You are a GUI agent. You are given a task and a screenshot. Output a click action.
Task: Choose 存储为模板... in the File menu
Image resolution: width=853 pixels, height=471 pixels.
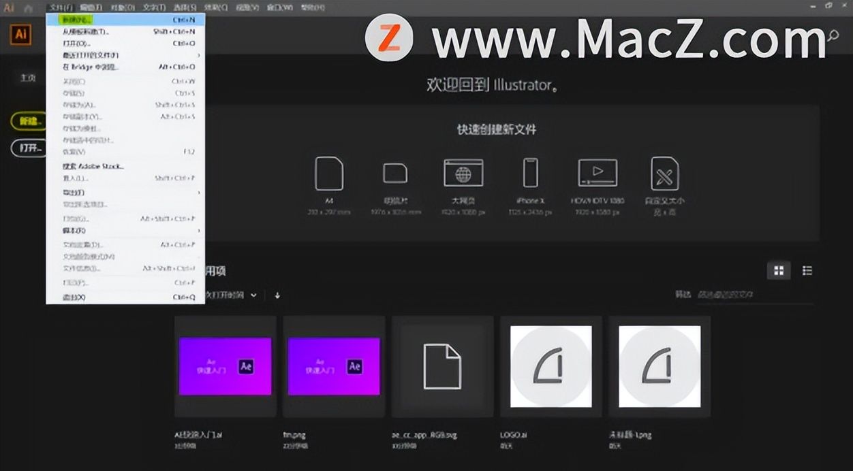(x=125, y=128)
